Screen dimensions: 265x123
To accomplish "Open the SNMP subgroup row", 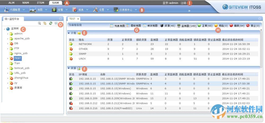I will [x=164, y=54].
